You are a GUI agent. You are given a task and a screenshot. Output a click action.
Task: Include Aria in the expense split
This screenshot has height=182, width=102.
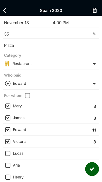[8, 165]
